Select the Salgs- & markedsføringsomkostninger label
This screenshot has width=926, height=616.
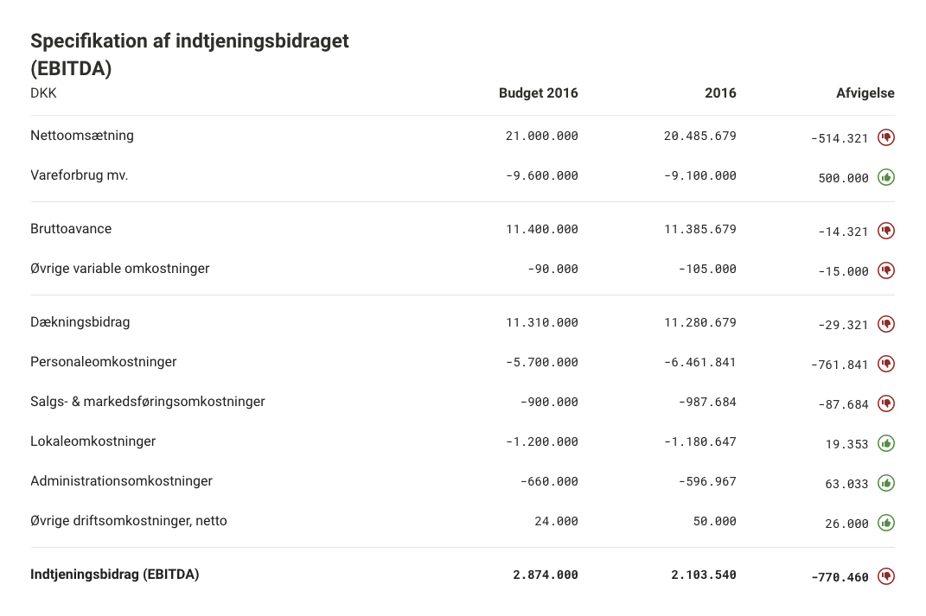pos(148,402)
